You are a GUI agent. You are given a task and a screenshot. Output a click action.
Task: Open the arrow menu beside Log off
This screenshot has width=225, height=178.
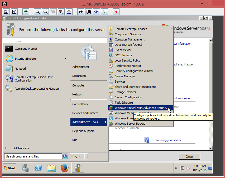(86, 156)
